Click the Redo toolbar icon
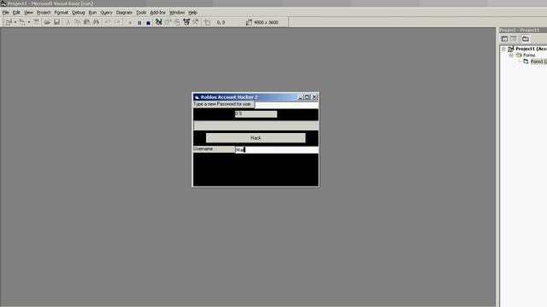This screenshot has width=547, height=307. point(117,22)
